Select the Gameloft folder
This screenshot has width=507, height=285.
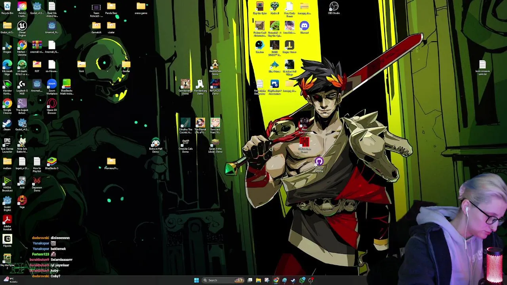(96, 27)
